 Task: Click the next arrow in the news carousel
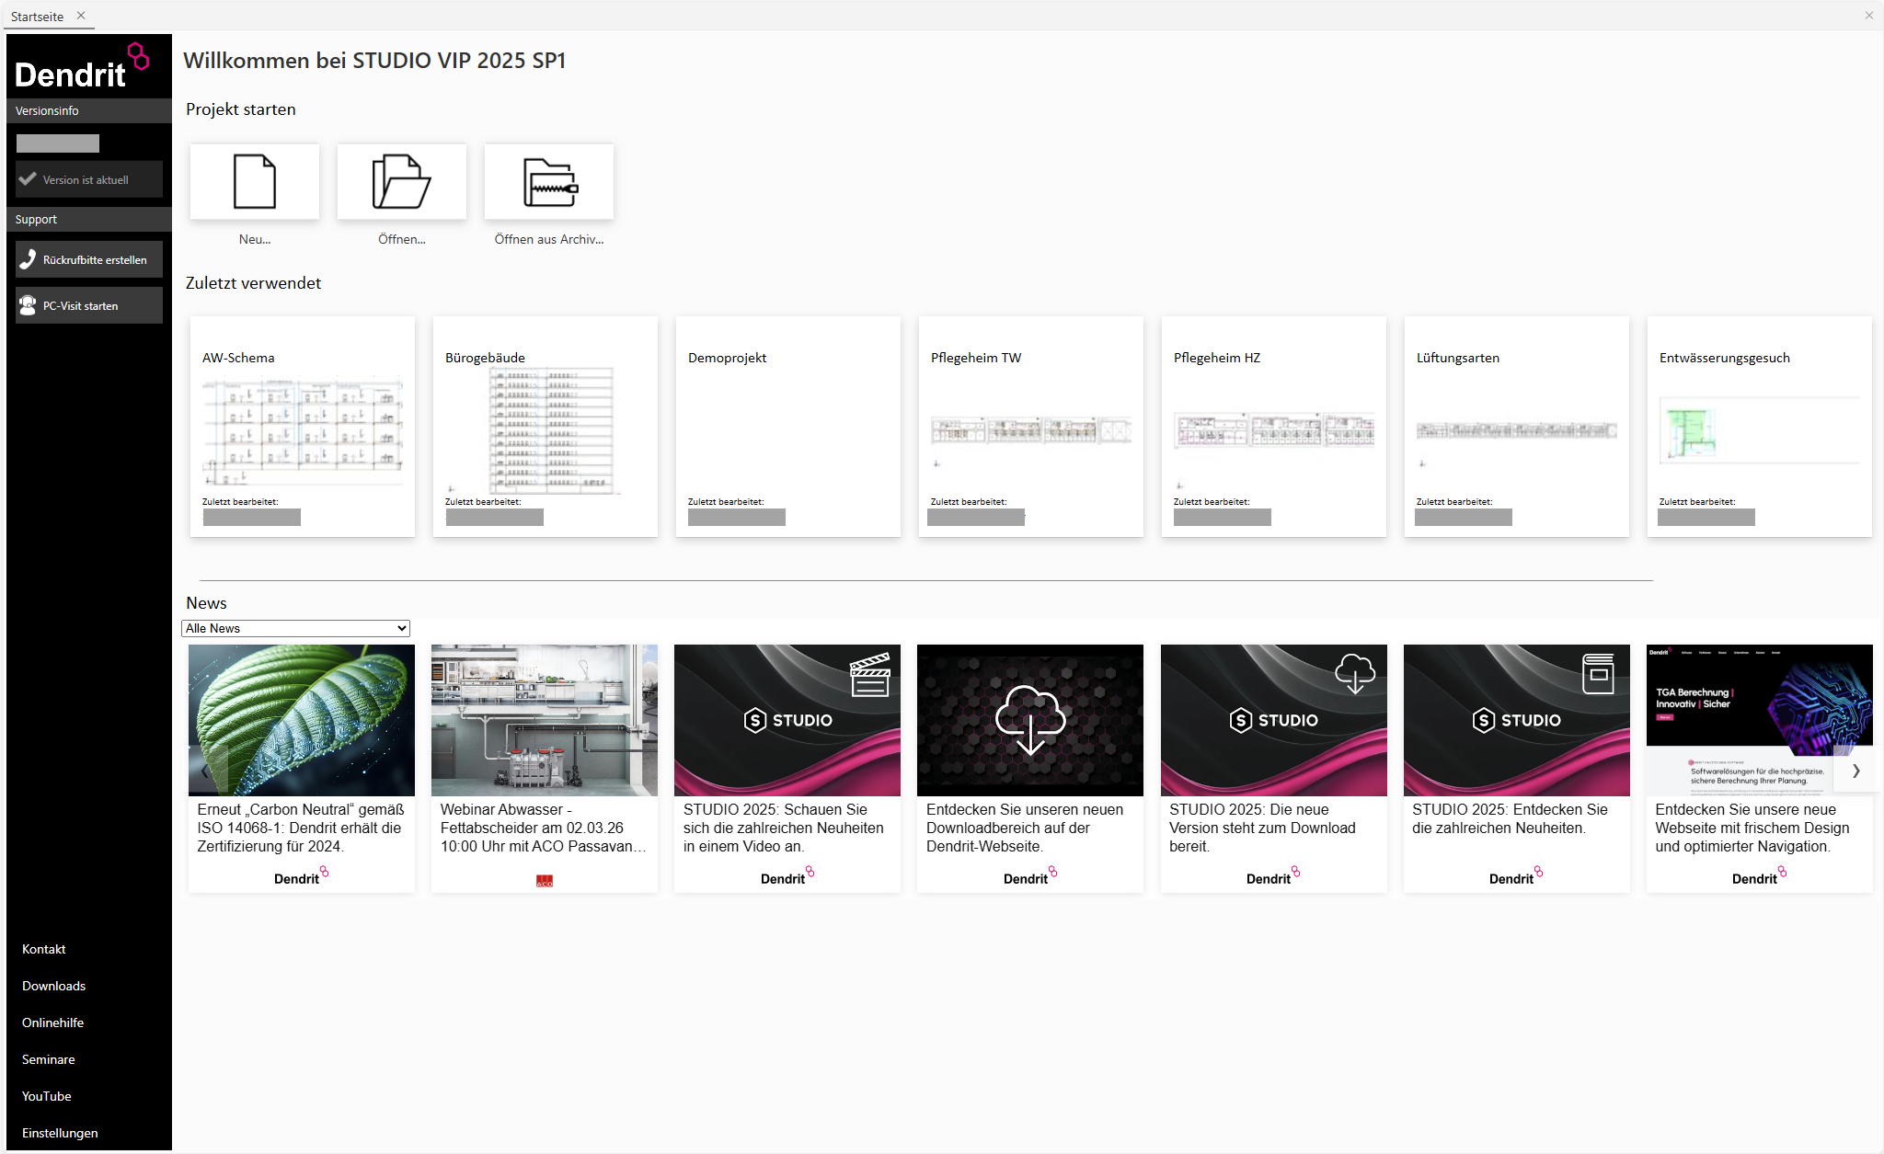pos(1856,771)
